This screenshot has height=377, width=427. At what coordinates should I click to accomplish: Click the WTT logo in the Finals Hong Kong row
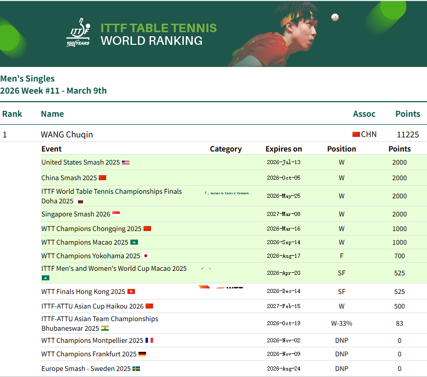(x=221, y=287)
